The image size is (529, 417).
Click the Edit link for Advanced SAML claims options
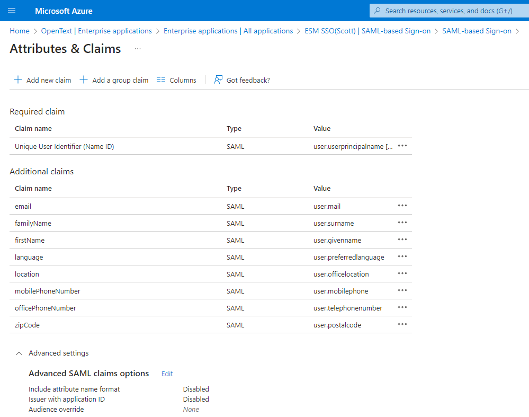[x=167, y=374]
